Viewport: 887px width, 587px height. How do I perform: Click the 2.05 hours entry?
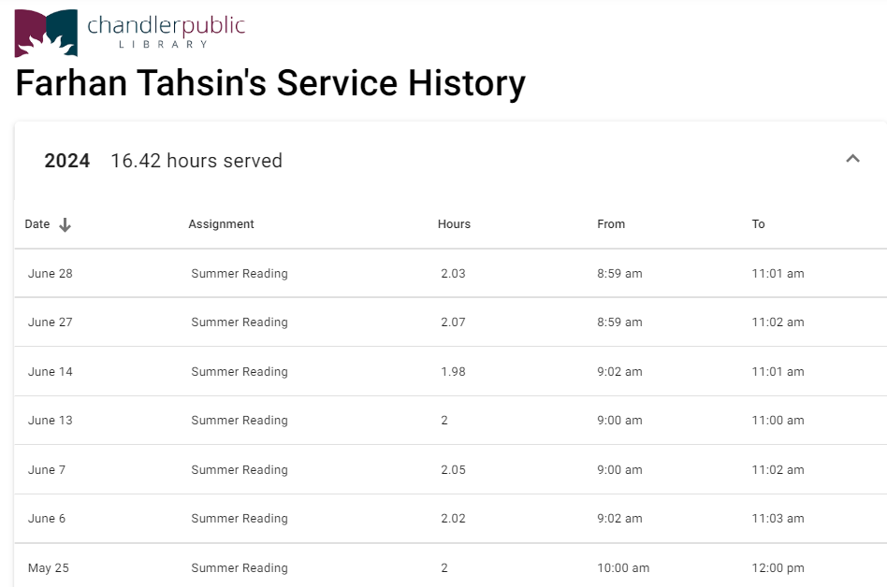453,470
